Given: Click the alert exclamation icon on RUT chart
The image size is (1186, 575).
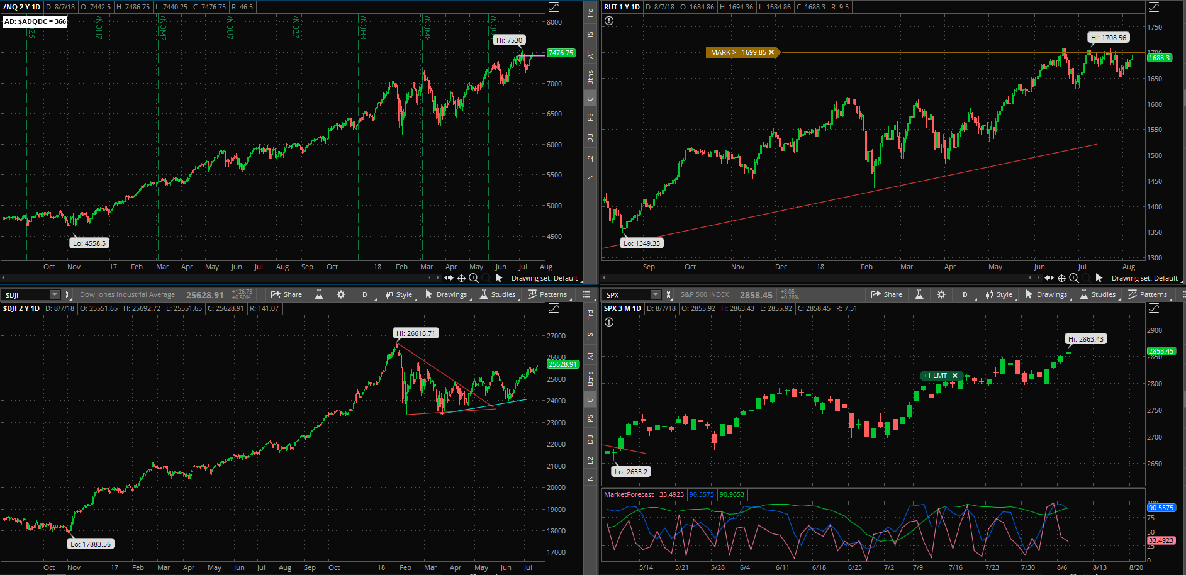Looking at the screenshot, I should (x=609, y=21).
